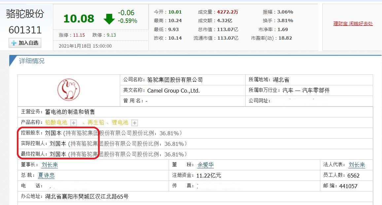Select the 最终控制人 row 刘国本

coord(58,154)
